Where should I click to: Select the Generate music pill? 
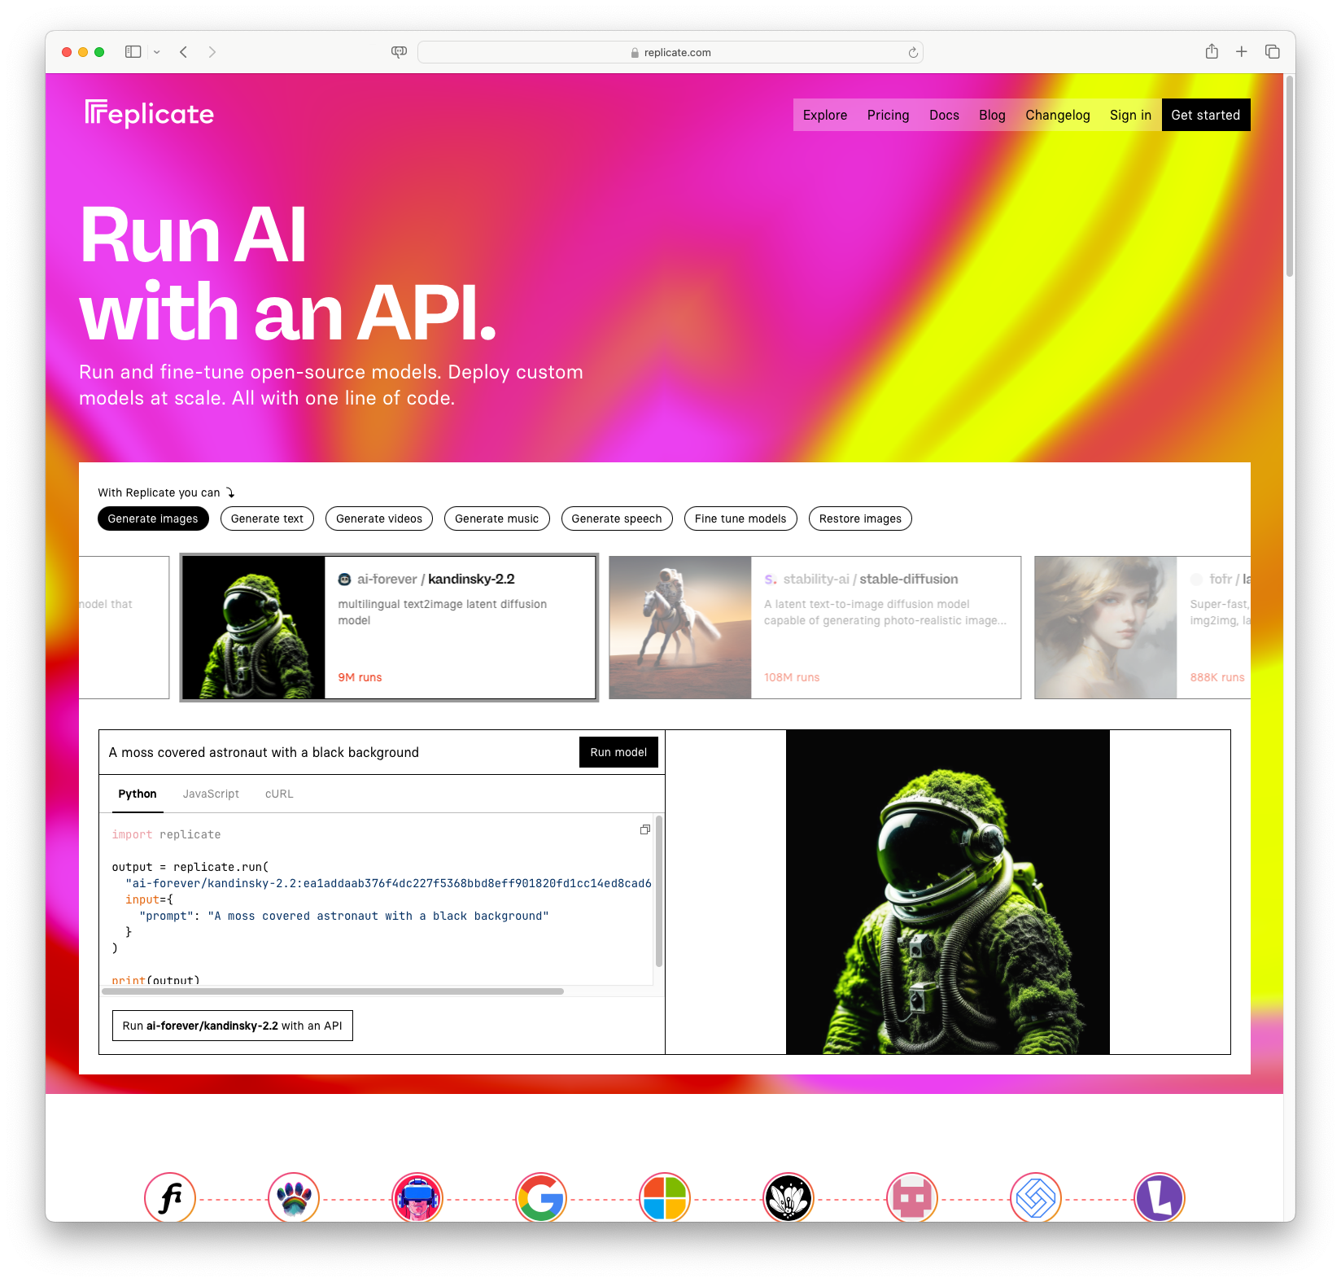point(496,518)
